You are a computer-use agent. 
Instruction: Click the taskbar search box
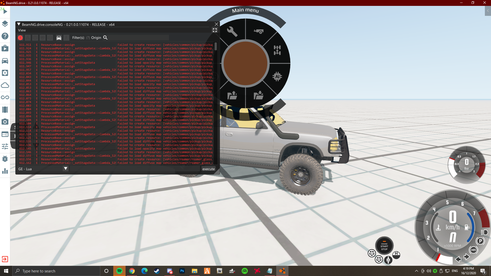(56, 271)
